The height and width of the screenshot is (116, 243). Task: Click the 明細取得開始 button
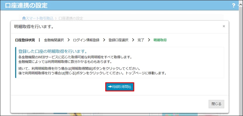coord(120,87)
